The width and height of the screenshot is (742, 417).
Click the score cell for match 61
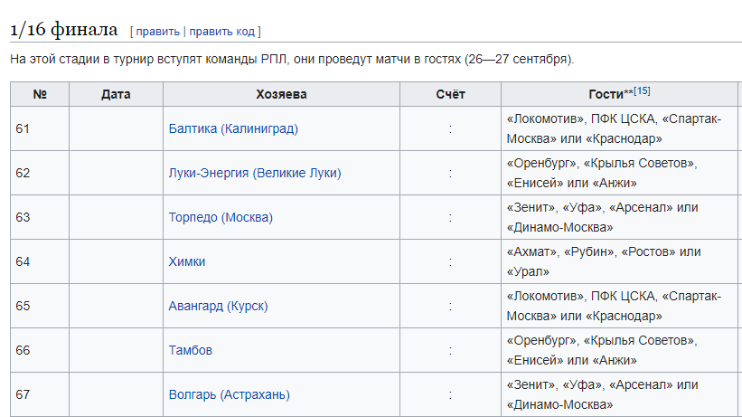(450, 128)
